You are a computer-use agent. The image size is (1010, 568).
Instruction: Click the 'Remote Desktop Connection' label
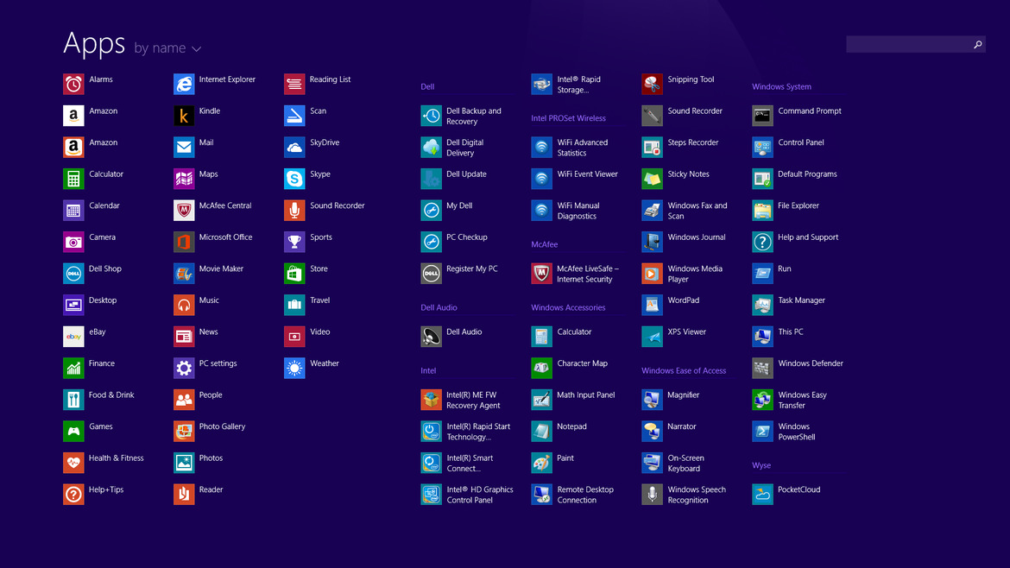[x=585, y=495]
